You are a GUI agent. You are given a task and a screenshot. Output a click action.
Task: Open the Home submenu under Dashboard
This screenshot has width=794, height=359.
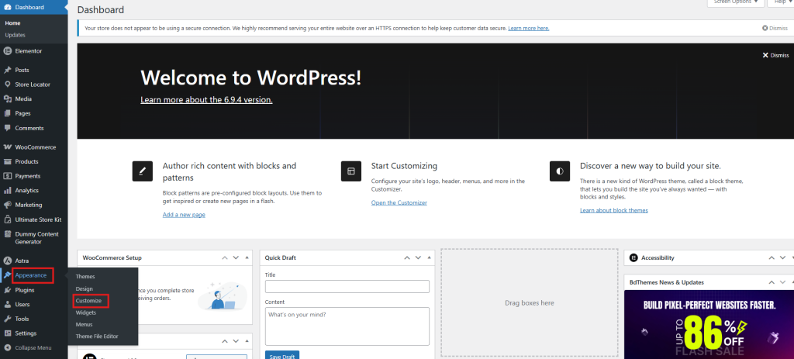12,23
